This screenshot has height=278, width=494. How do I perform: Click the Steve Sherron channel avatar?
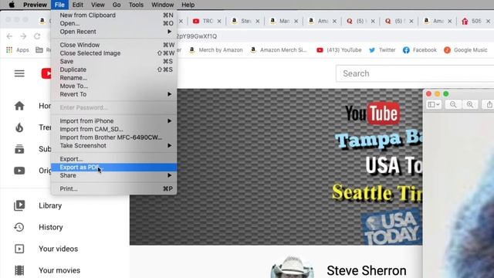coord(293,267)
